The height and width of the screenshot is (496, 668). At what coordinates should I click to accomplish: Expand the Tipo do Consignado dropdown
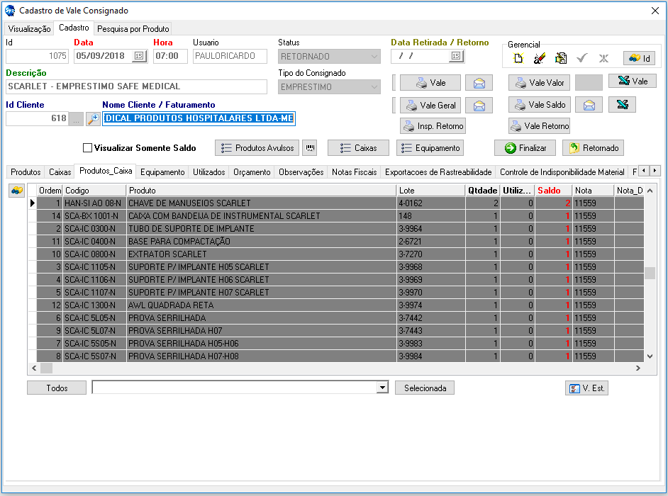point(329,87)
